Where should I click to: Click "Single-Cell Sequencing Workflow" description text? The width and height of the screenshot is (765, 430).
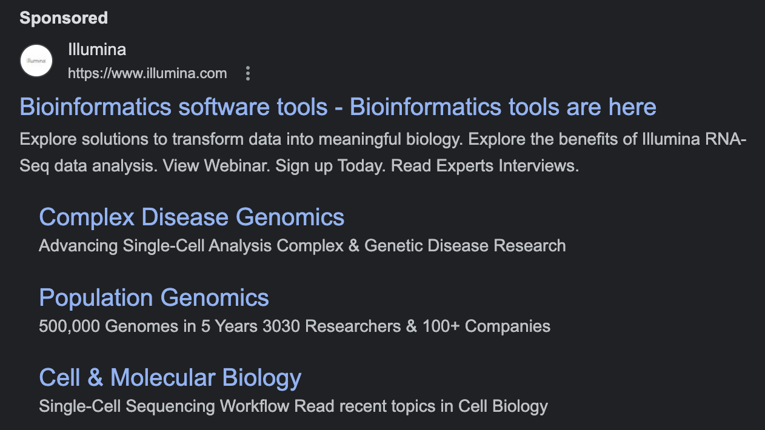(x=164, y=406)
